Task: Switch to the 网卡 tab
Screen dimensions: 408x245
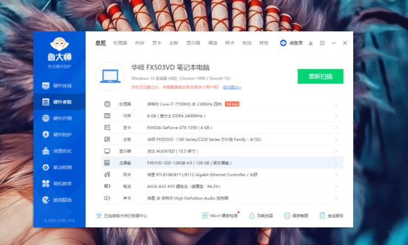Action: (230, 43)
